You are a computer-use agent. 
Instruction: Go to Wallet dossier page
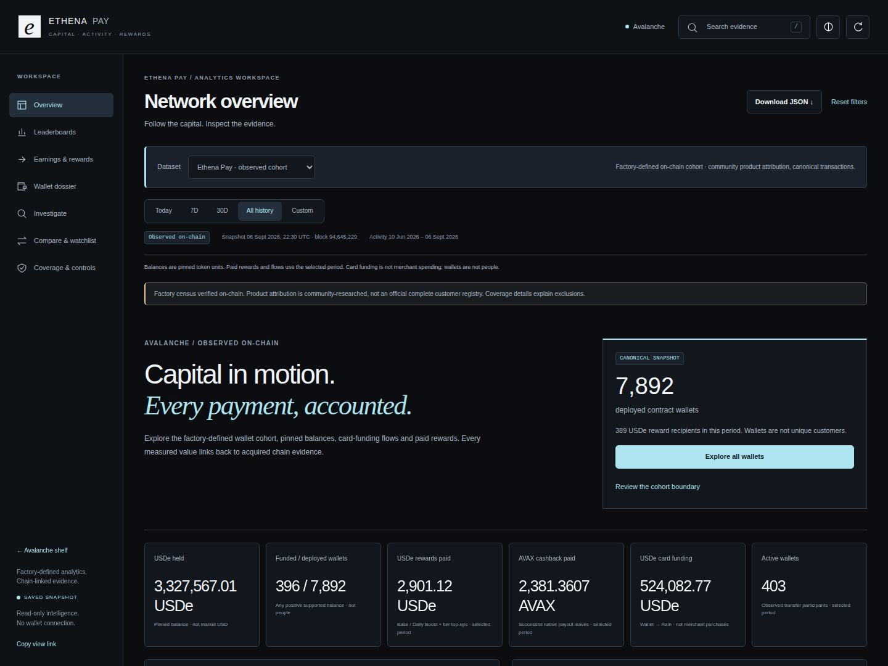(61, 186)
